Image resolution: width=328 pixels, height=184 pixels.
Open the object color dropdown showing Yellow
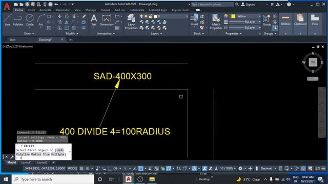[x=245, y=16]
